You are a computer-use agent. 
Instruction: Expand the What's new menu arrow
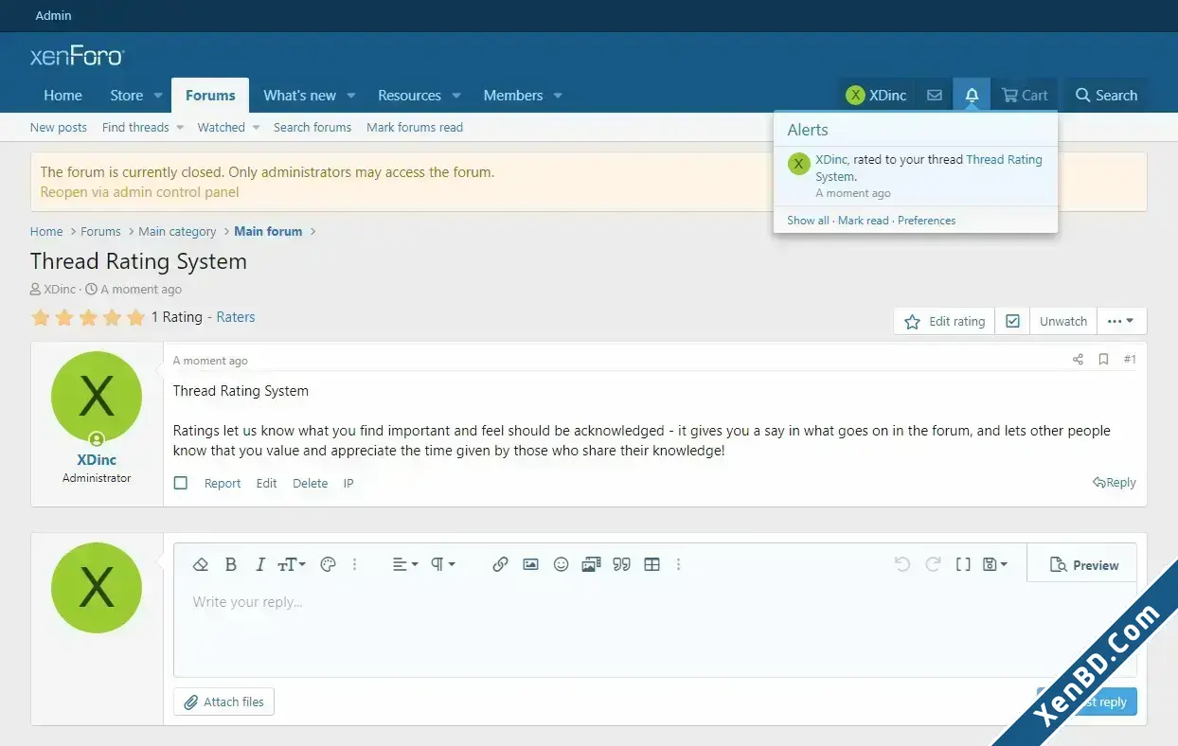[350, 96]
